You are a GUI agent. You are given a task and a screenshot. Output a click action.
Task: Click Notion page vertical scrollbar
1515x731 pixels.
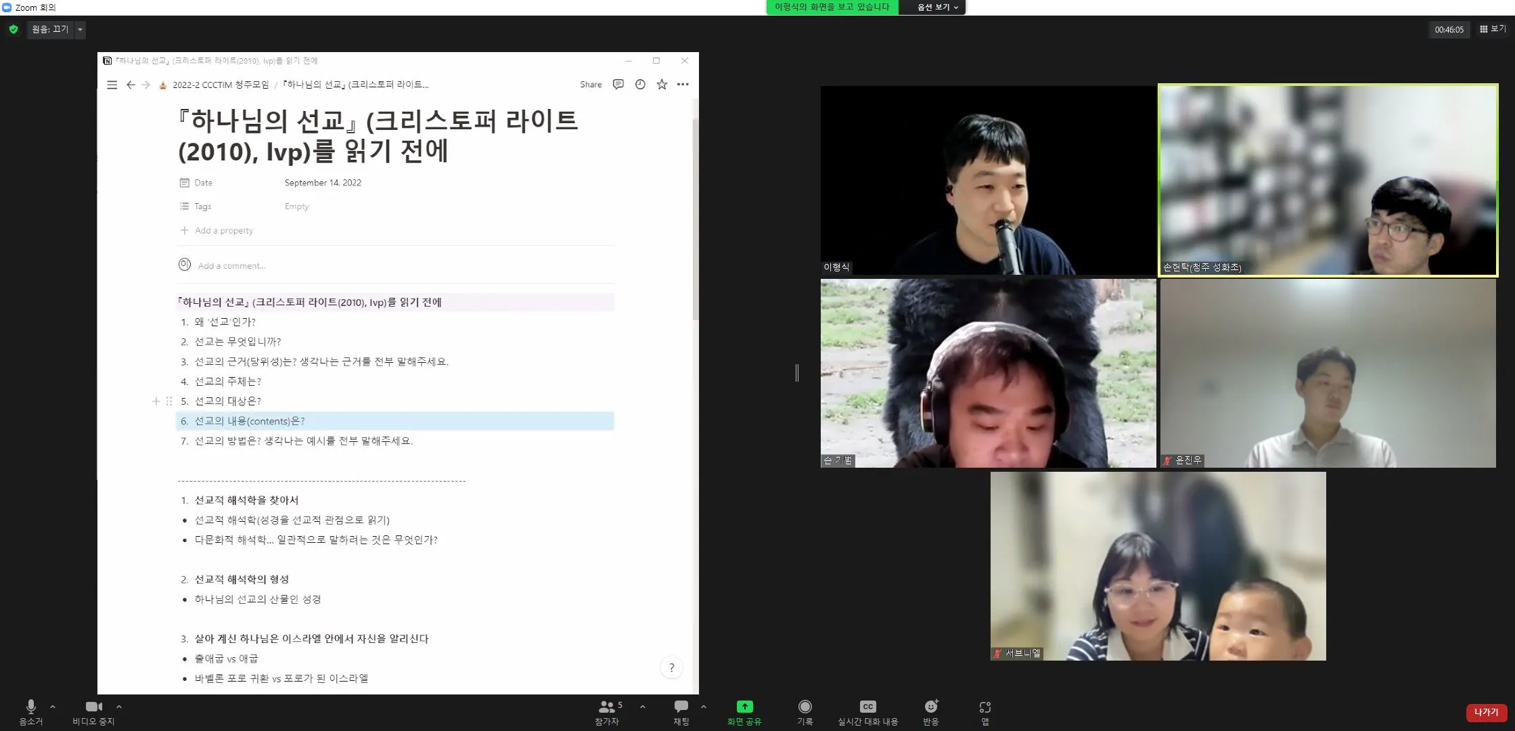click(695, 219)
